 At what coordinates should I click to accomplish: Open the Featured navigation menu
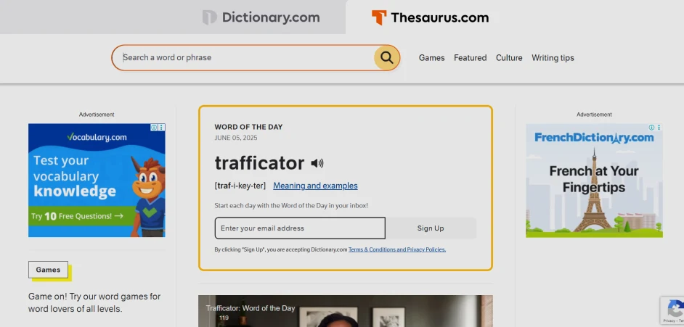471,58
